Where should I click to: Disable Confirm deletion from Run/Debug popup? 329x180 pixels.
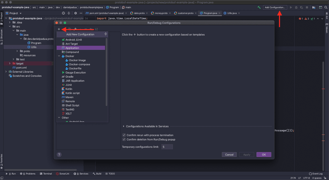124,139
